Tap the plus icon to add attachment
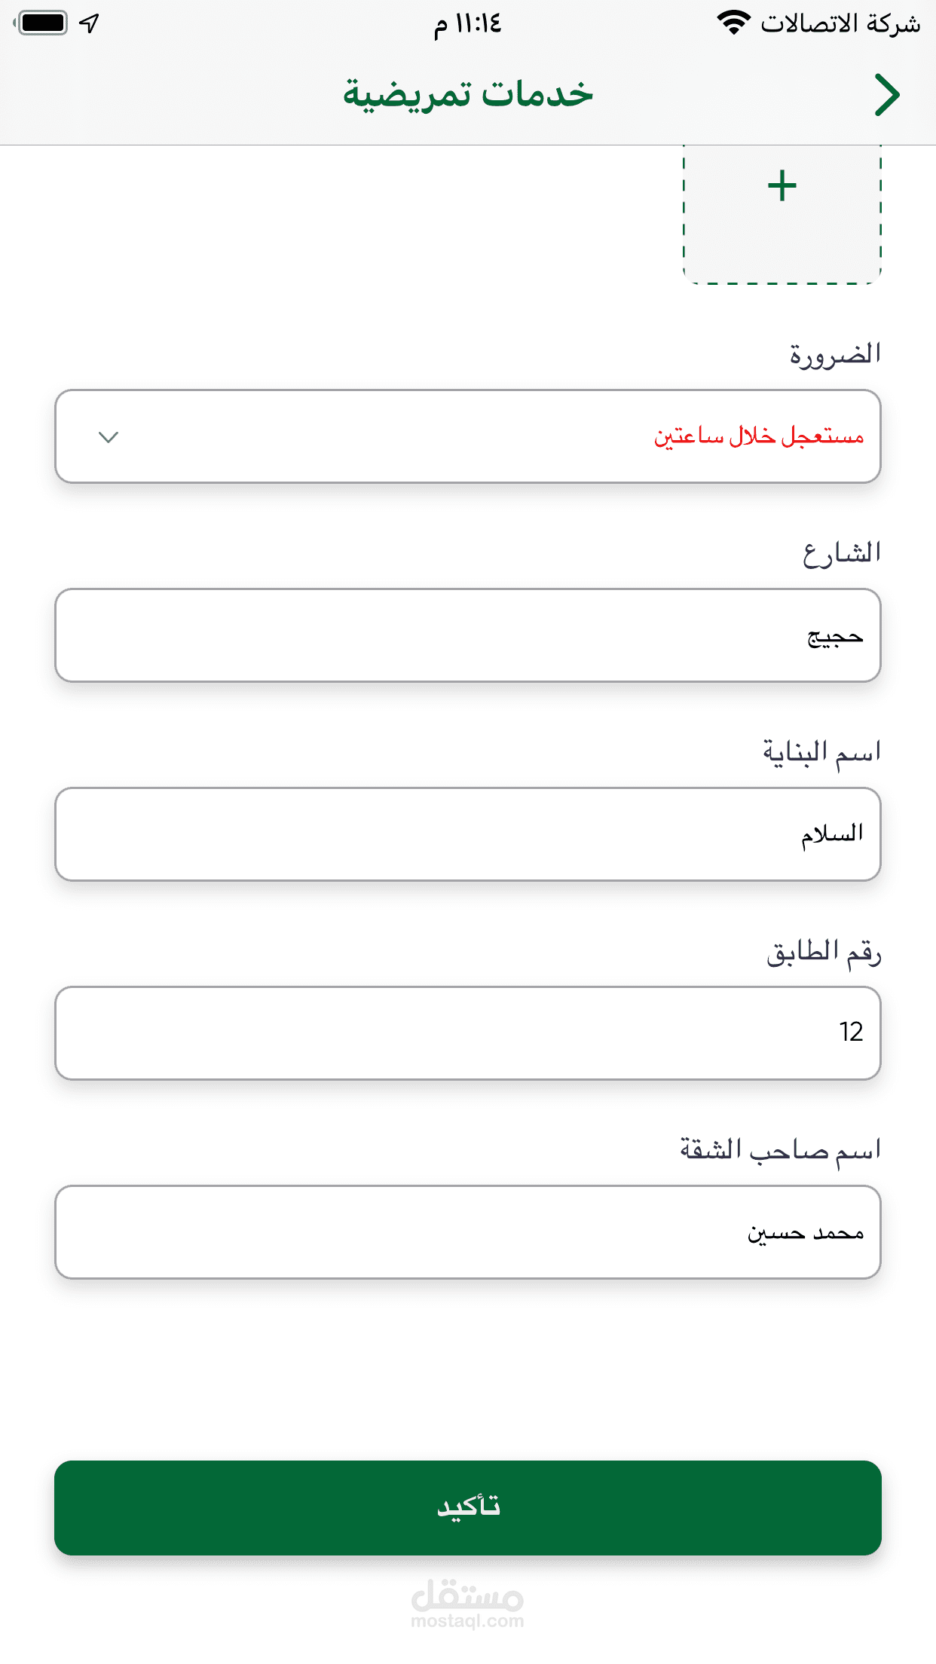This screenshot has height=1664, width=936. [x=782, y=186]
